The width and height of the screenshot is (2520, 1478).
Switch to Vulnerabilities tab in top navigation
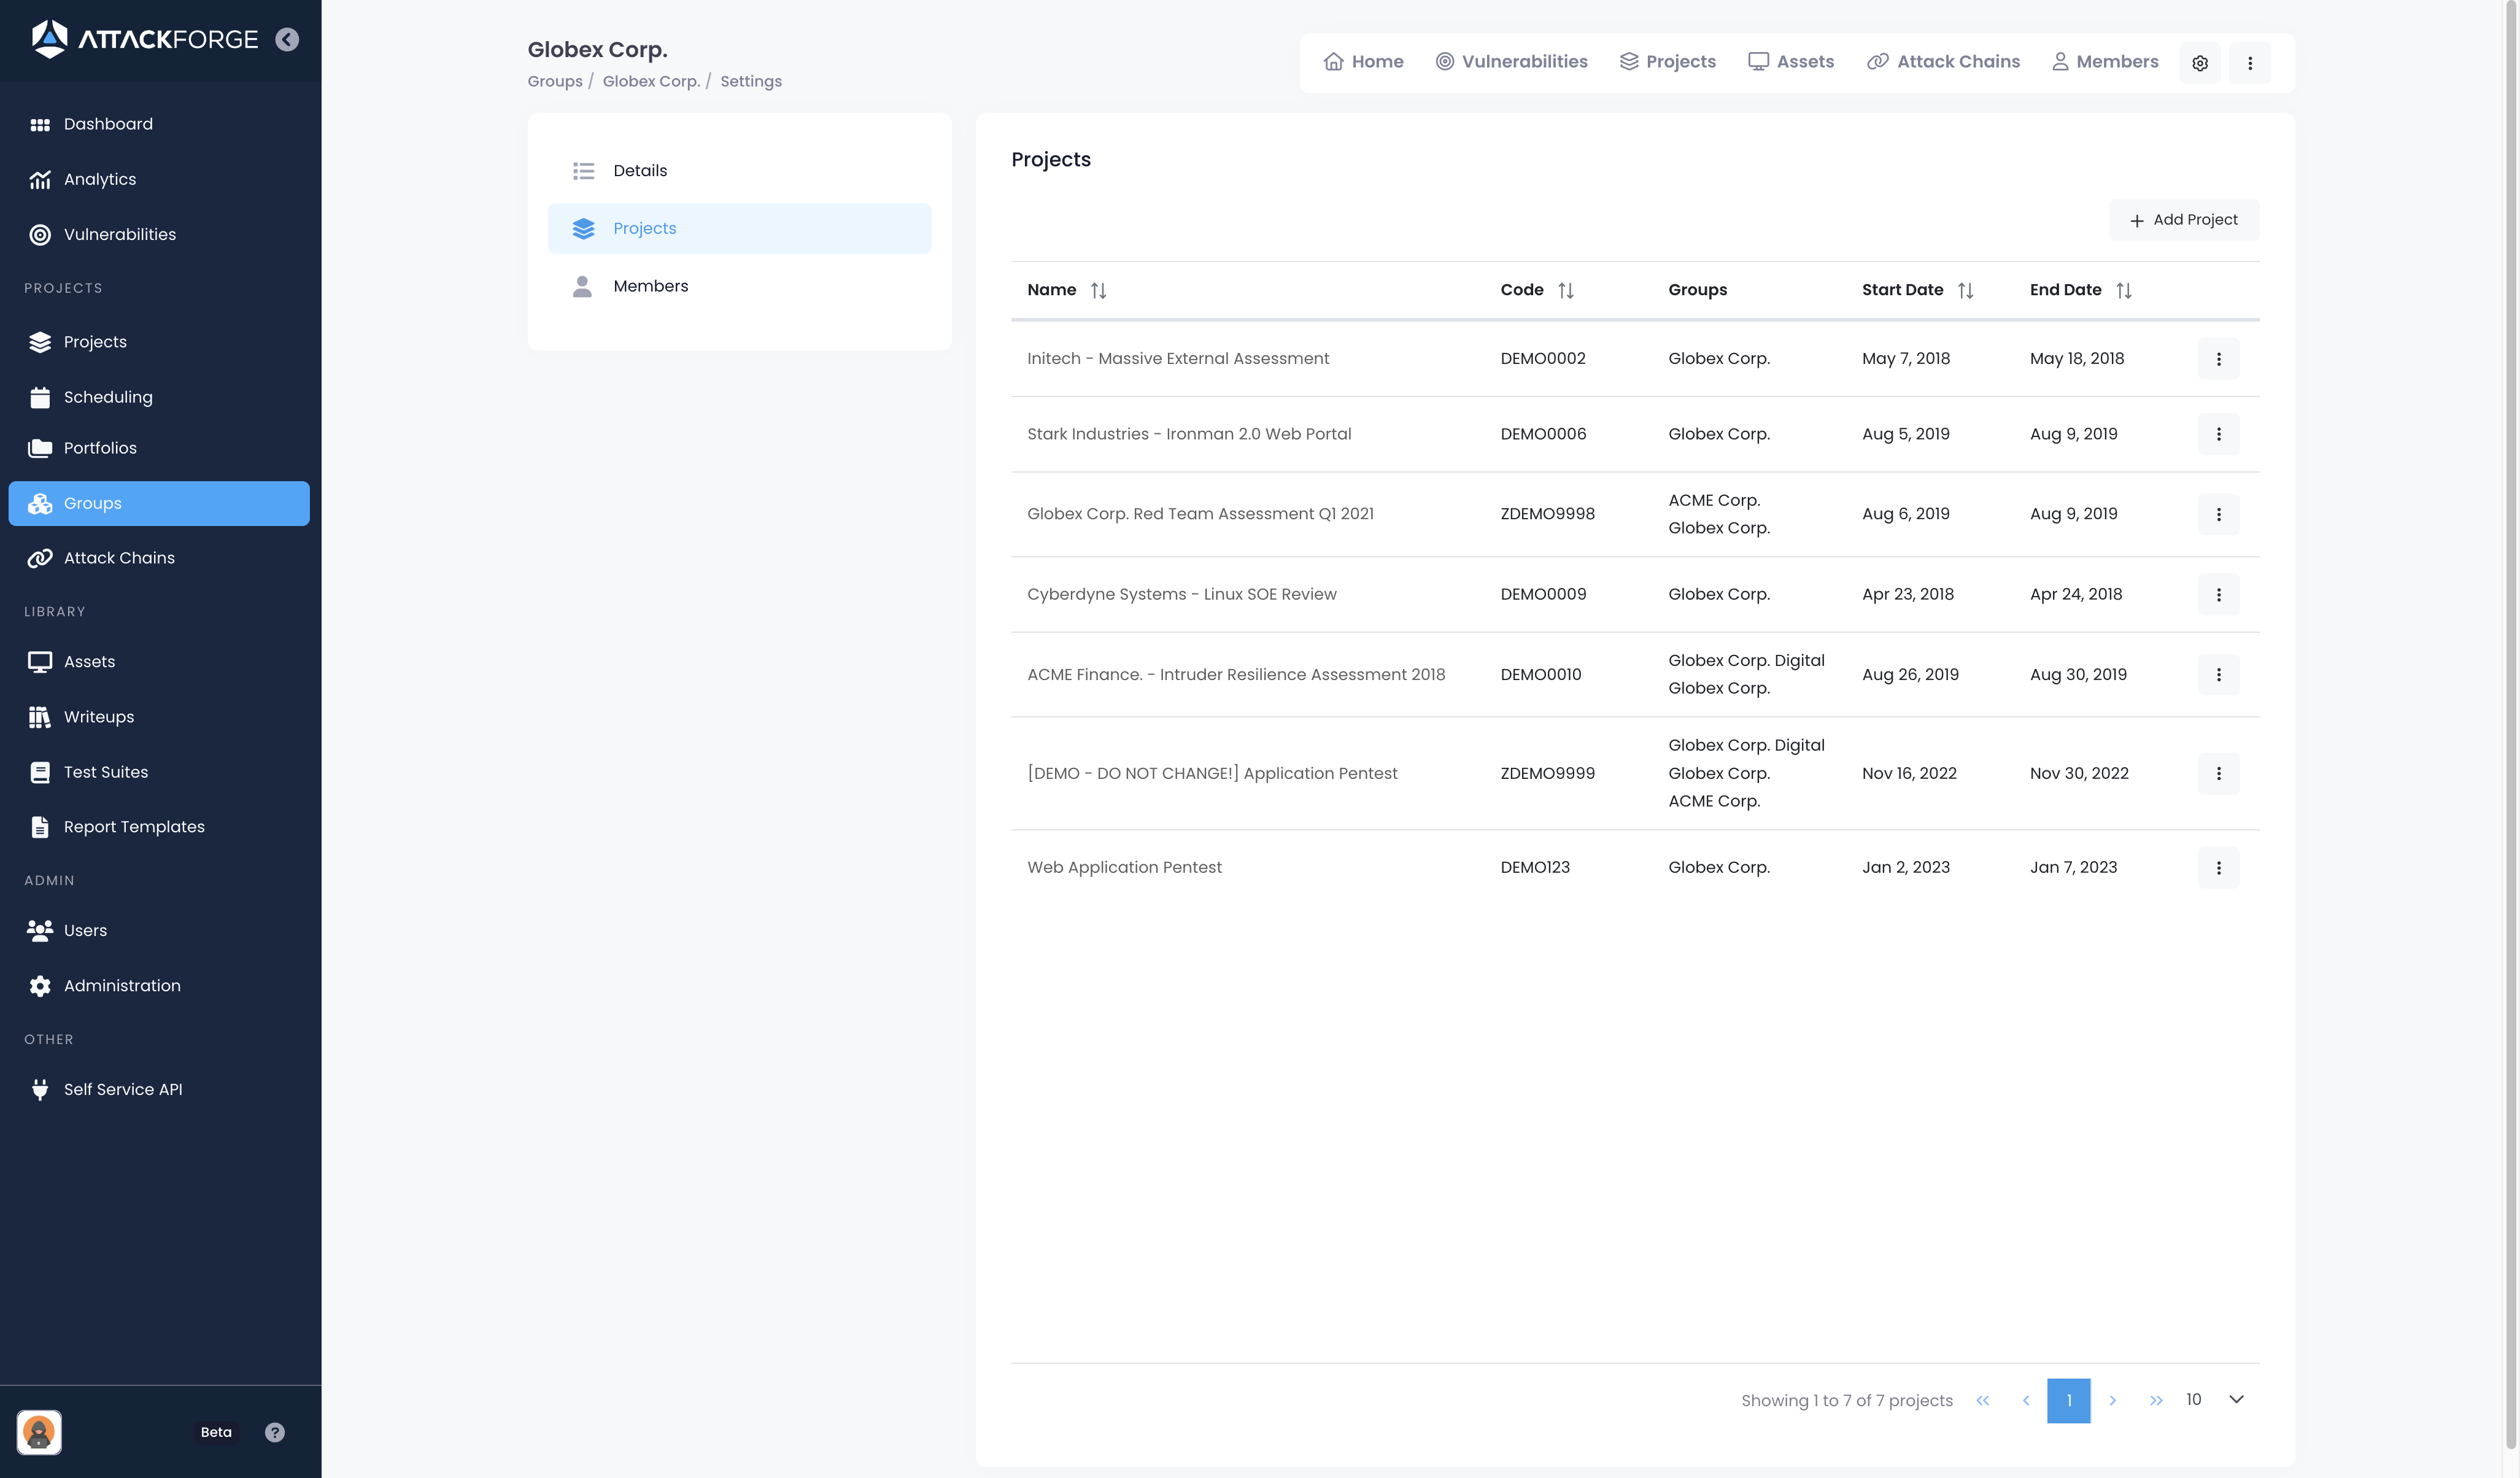coord(1511,62)
